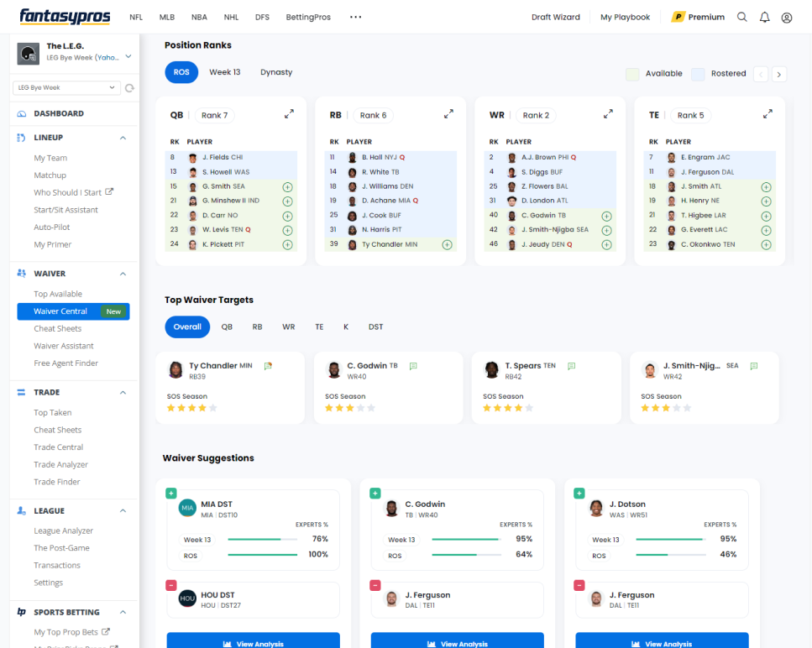The image size is (812, 648).
Task: Filter waiver targets by RB
Action: point(258,327)
